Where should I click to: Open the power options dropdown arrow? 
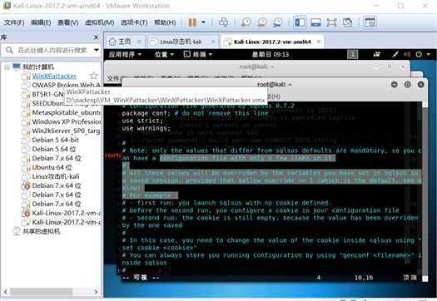(x=203, y=22)
